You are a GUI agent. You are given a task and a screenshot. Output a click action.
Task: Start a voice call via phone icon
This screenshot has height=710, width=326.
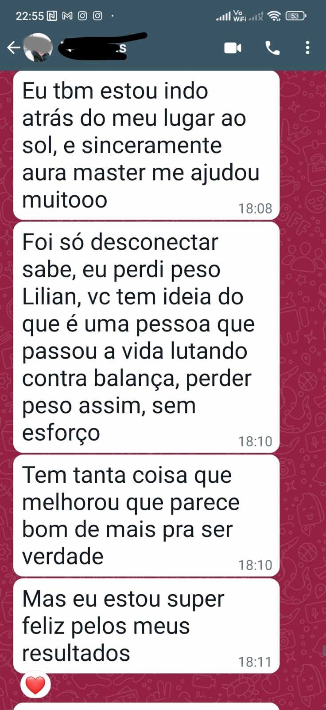tap(272, 47)
